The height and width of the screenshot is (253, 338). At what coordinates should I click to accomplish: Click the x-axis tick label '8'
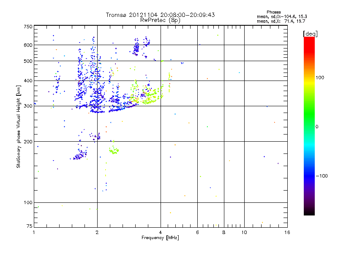tap(224, 232)
